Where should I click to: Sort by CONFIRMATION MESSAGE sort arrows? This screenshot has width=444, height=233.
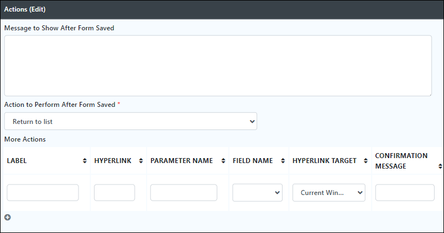440,166
